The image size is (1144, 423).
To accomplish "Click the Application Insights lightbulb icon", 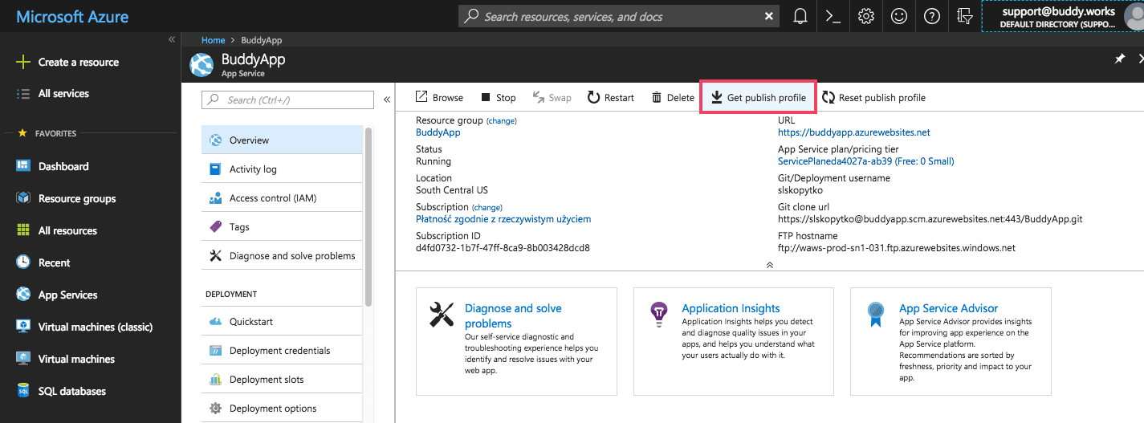I will (x=659, y=315).
